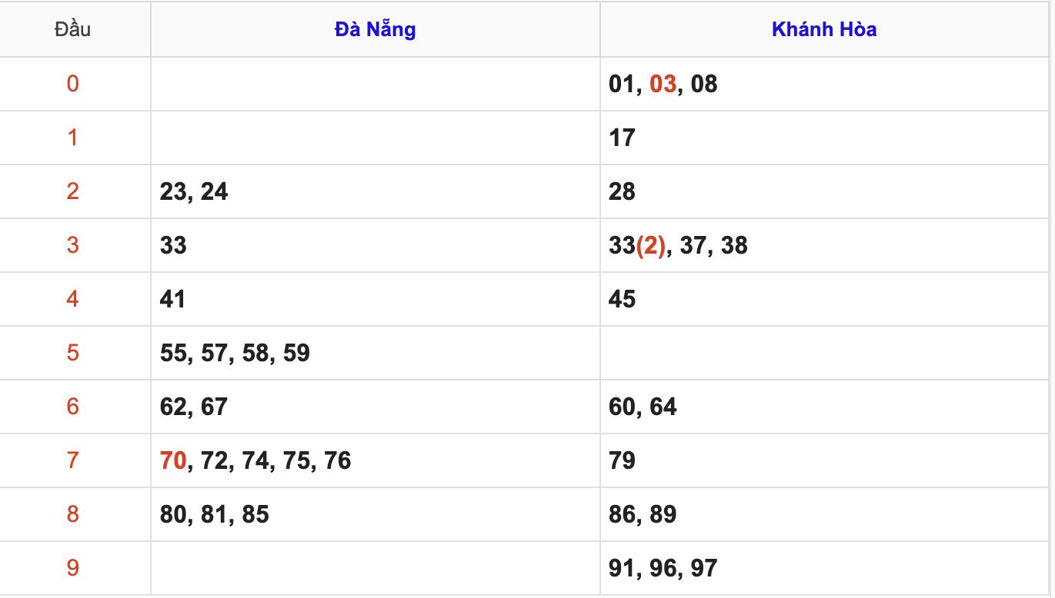Select head digit 5 in the Đầu column

click(x=73, y=353)
